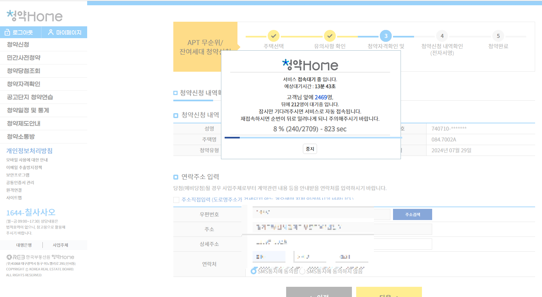The width and height of the screenshot is (542, 297).
Task: Click the step 3 circle icon
Action: [x=386, y=36]
